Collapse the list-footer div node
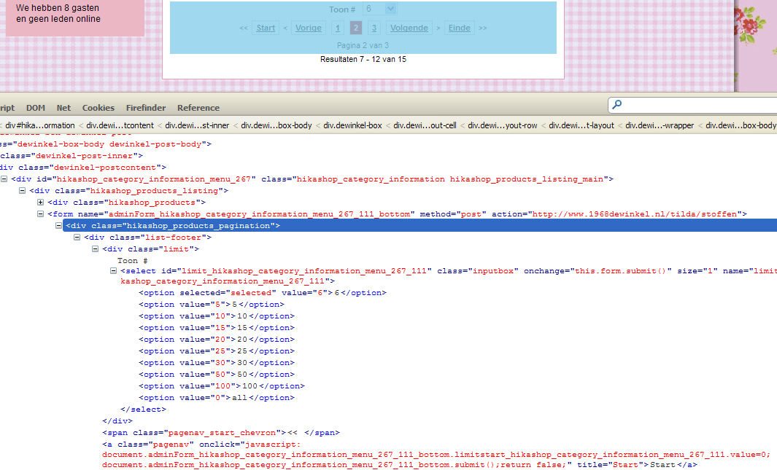 77,238
